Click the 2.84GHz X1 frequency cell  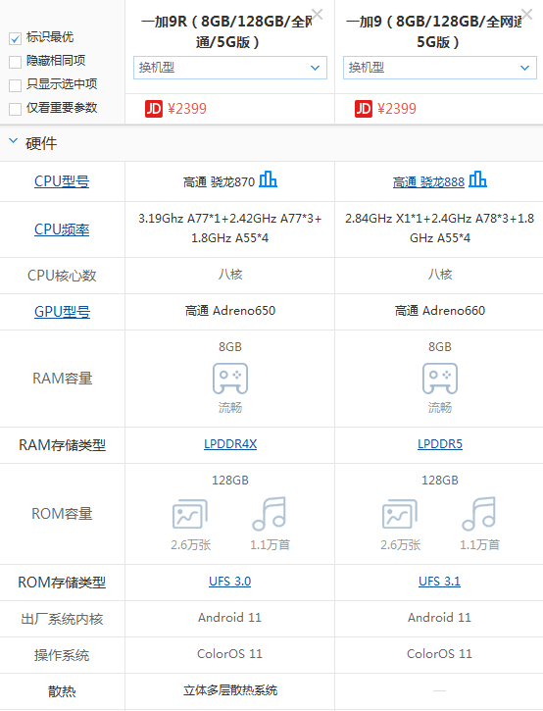440,229
